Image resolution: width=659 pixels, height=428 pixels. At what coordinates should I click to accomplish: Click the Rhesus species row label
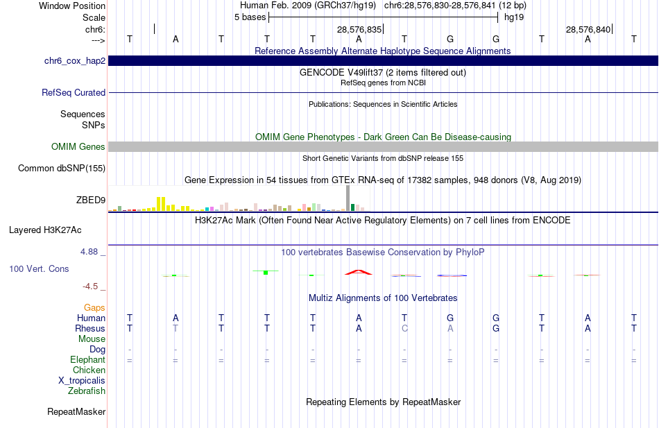[90, 328]
